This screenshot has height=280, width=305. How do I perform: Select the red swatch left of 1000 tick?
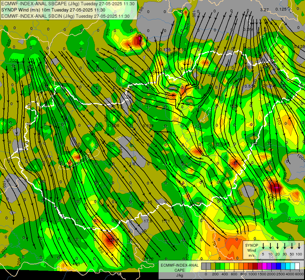click(x=251, y=266)
